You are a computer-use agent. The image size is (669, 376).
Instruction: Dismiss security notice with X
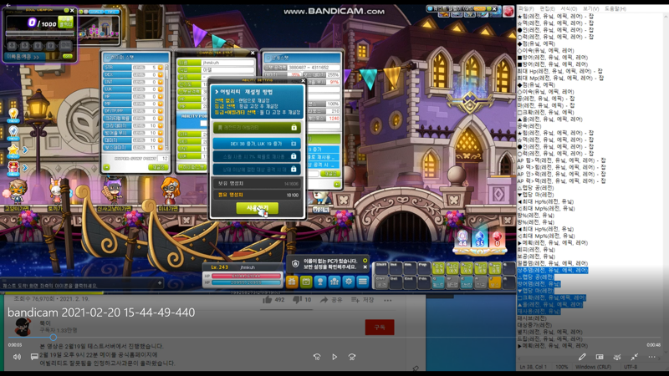(x=365, y=267)
